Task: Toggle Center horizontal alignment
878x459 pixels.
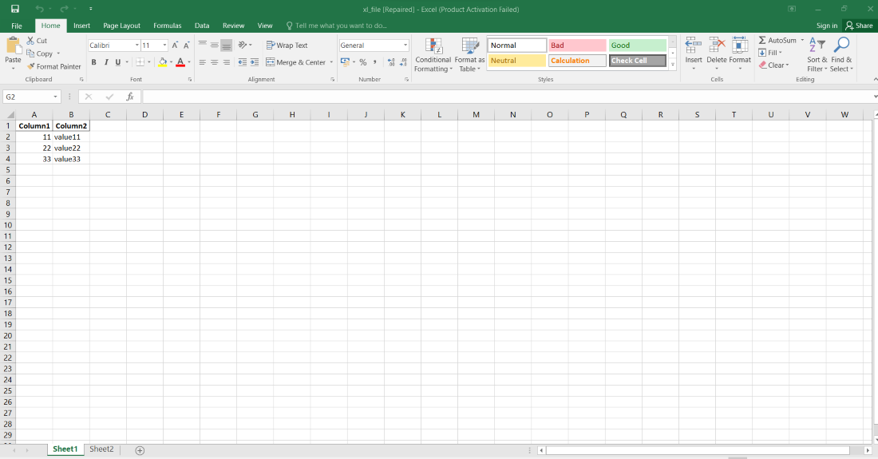Action: pos(214,62)
